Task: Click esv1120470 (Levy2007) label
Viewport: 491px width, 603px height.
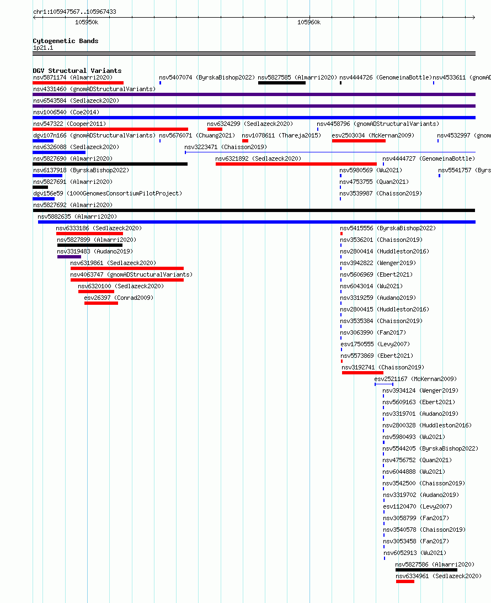Action: (x=418, y=506)
